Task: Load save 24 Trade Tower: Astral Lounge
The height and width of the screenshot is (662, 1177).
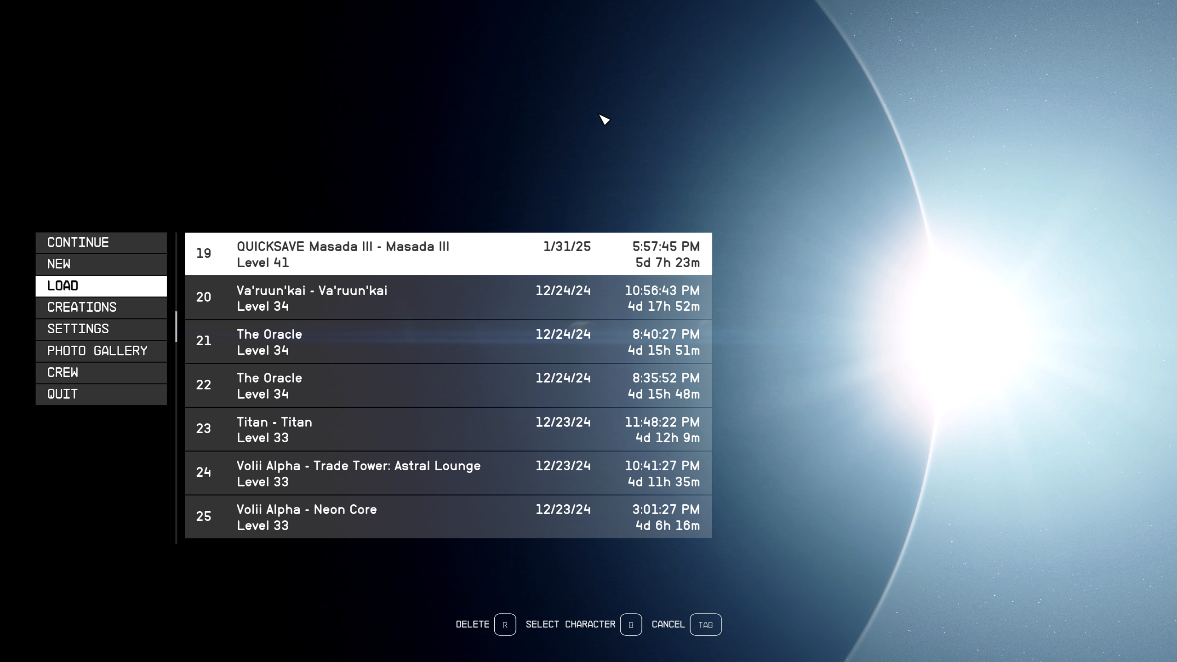Action: 448,473
